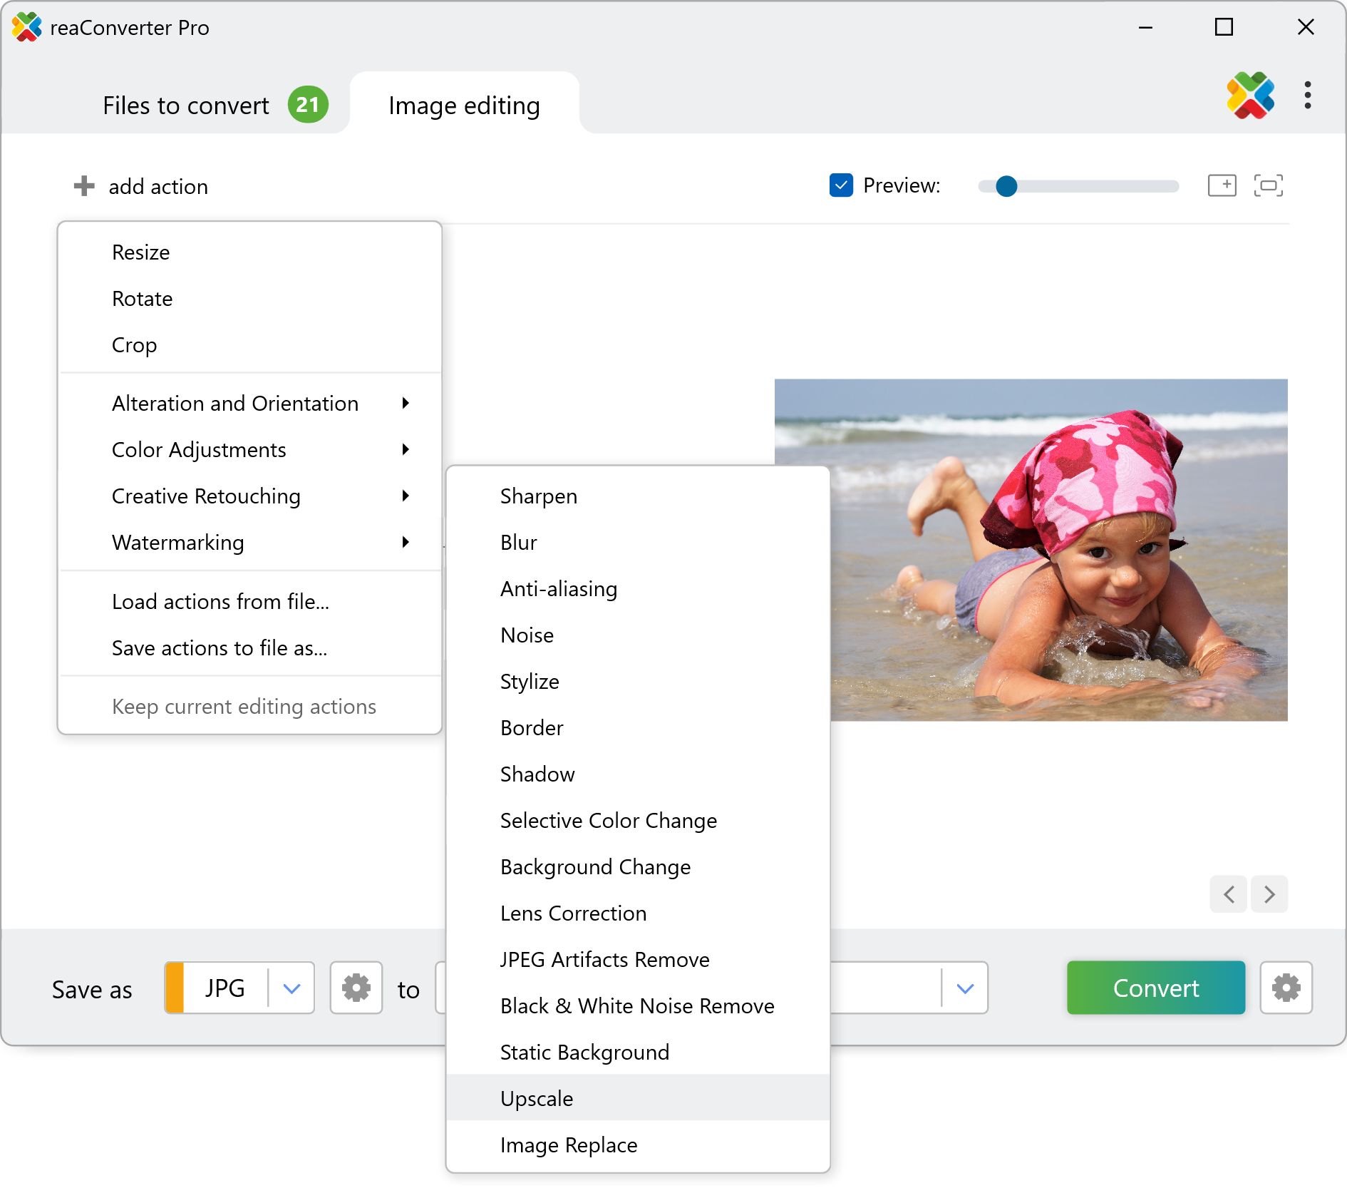
Task: Click the green Convert button
Action: point(1155,988)
